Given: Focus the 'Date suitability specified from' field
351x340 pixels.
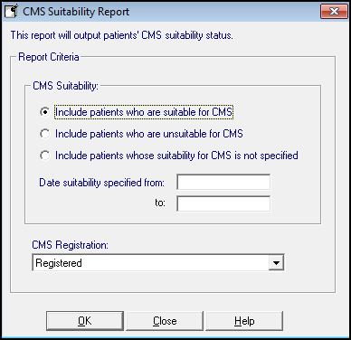Looking at the screenshot, I should [223, 182].
